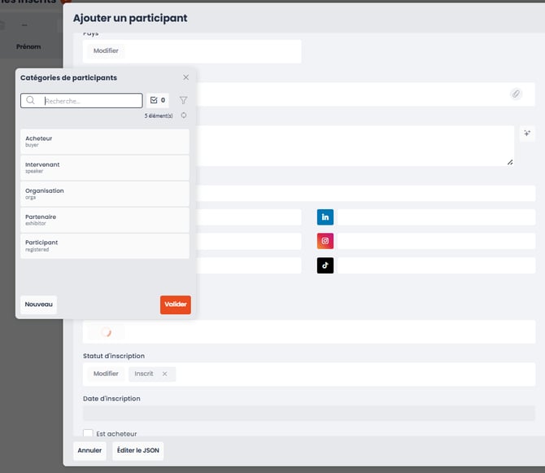Pick the Partenaire exhibitor category
545x473 pixels.
104,220
